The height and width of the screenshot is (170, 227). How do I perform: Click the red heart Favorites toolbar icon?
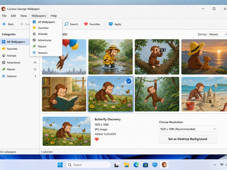tap(86, 24)
